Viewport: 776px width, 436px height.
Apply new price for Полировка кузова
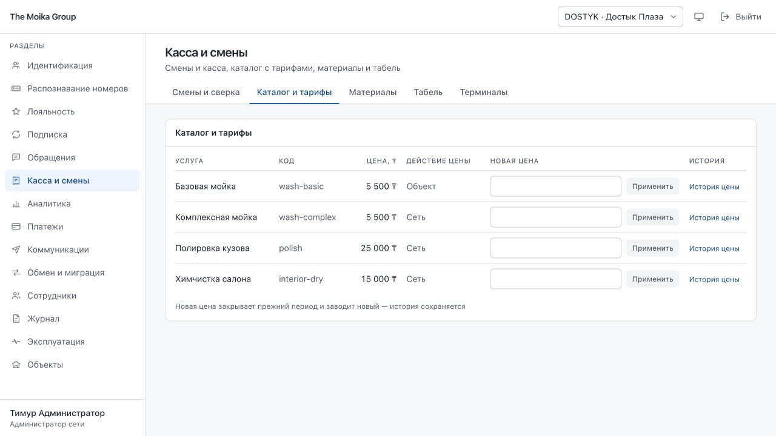tap(653, 248)
